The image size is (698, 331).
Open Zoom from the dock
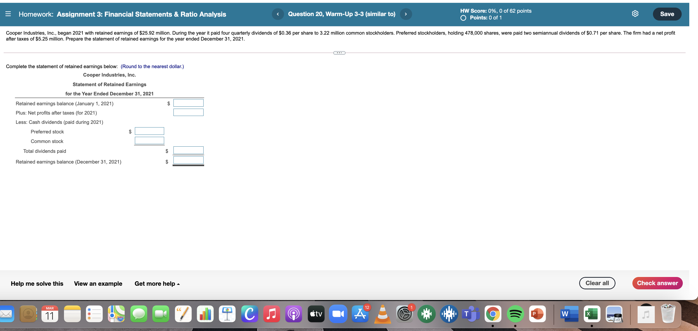[x=338, y=314]
